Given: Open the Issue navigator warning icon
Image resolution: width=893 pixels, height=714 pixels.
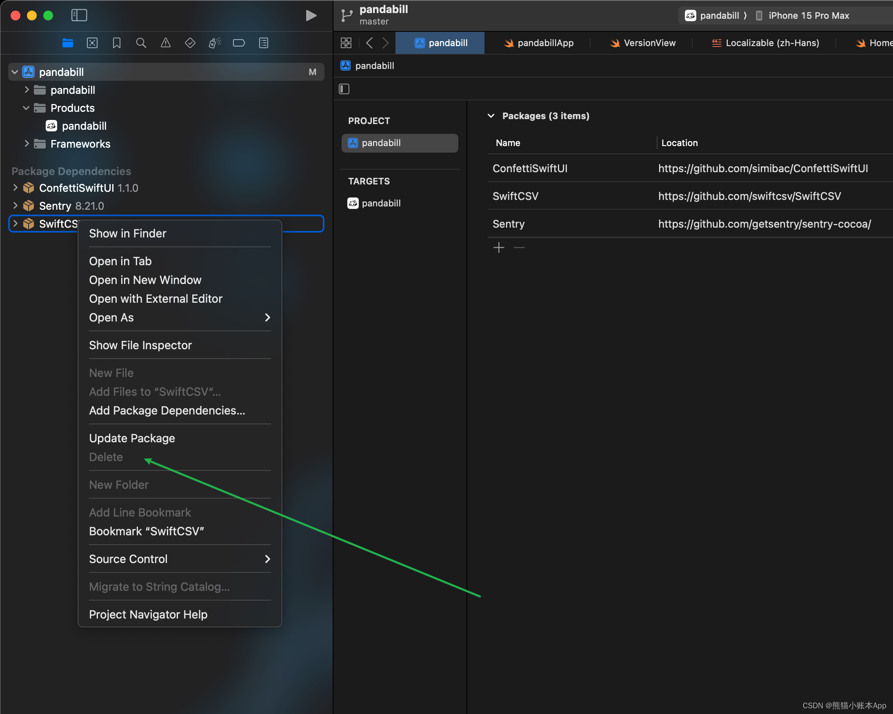Looking at the screenshot, I should point(166,43).
